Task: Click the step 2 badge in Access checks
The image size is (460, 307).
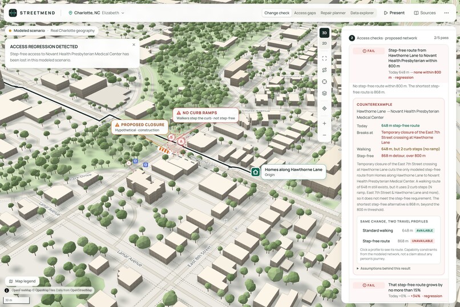Action: [x=352, y=38]
